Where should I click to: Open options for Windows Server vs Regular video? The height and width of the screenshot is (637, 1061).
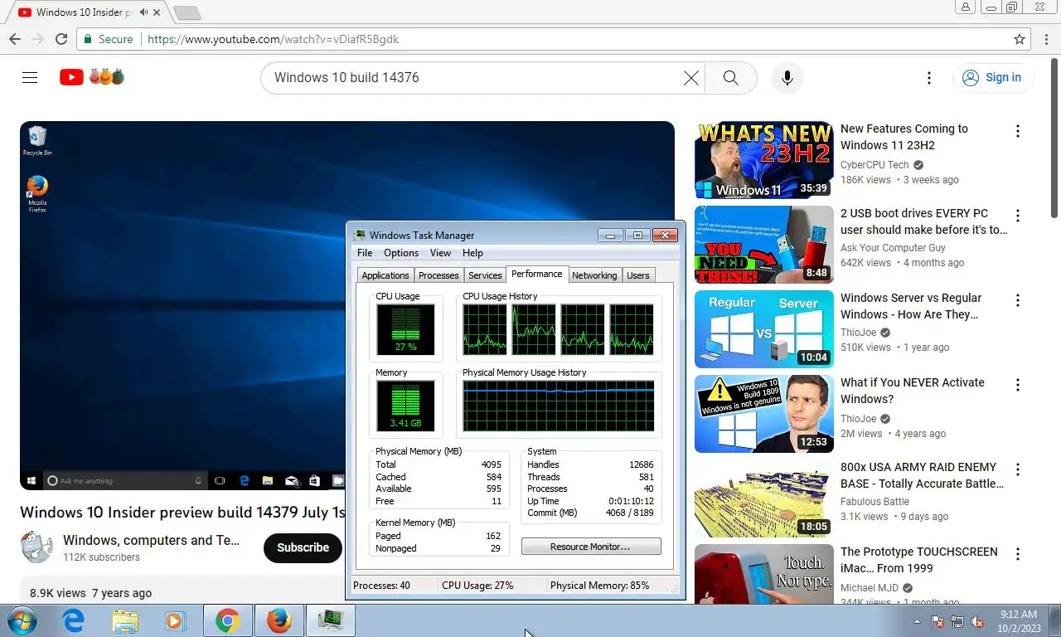1018,300
